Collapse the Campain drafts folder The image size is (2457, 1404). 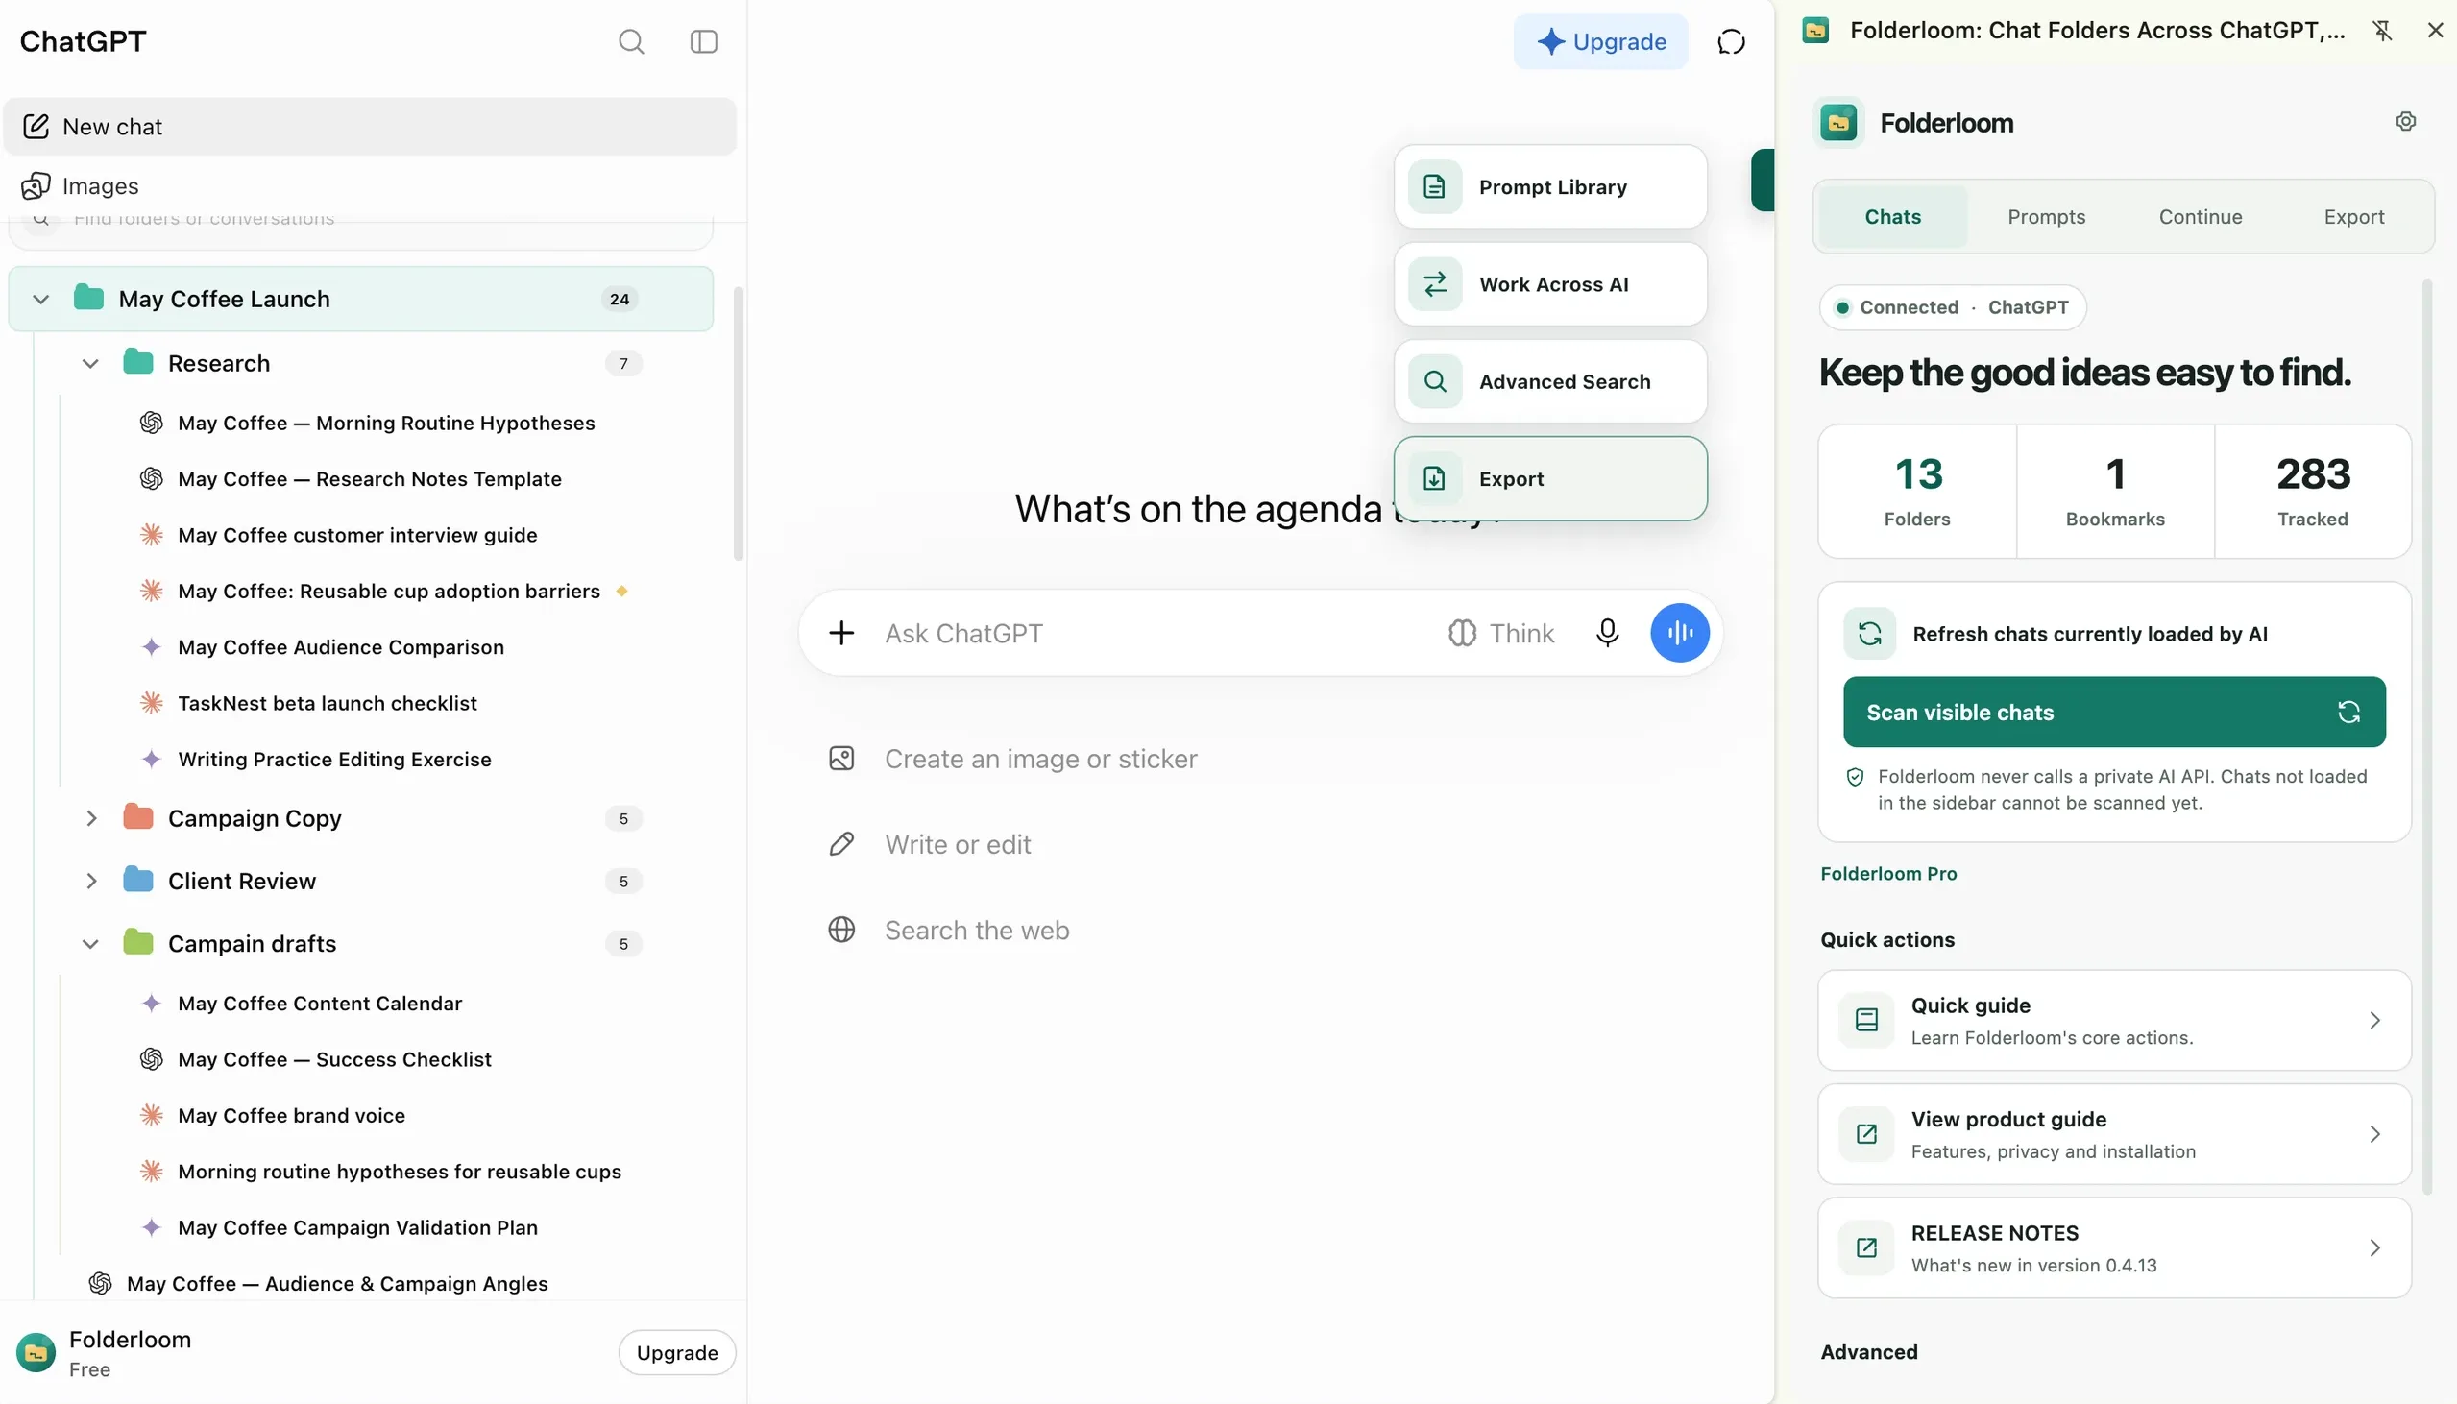[89, 943]
